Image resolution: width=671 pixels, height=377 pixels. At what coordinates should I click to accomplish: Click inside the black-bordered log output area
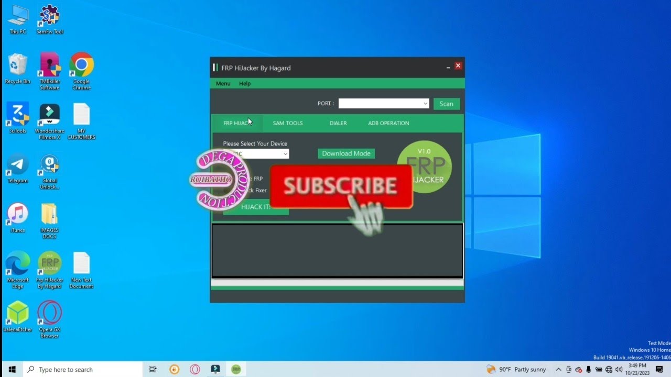click(337, 251)
